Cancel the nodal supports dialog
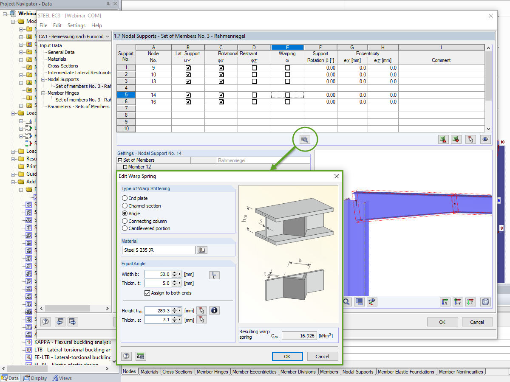Screen dimensions: 510x382 (477, 322)
